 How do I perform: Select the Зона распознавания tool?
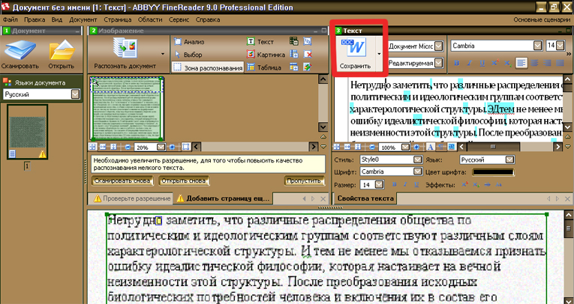click(208, 67)
